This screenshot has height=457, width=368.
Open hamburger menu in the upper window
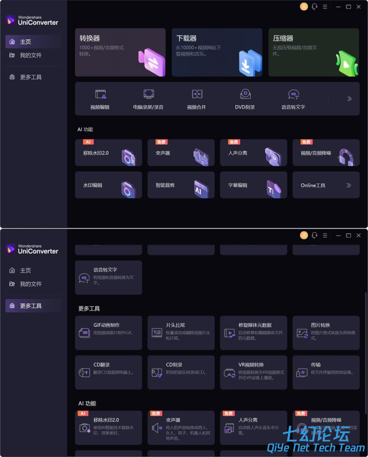click(x=325, y=6)
